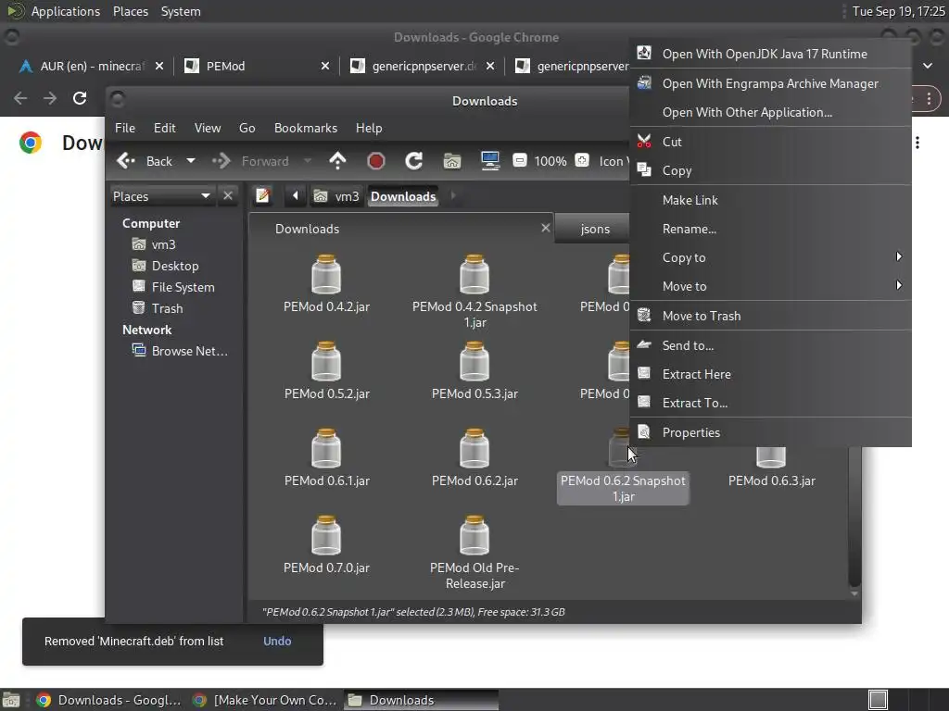949x711 pixels.
Task: Choose Send to in context menu
Action: [770, 345]
